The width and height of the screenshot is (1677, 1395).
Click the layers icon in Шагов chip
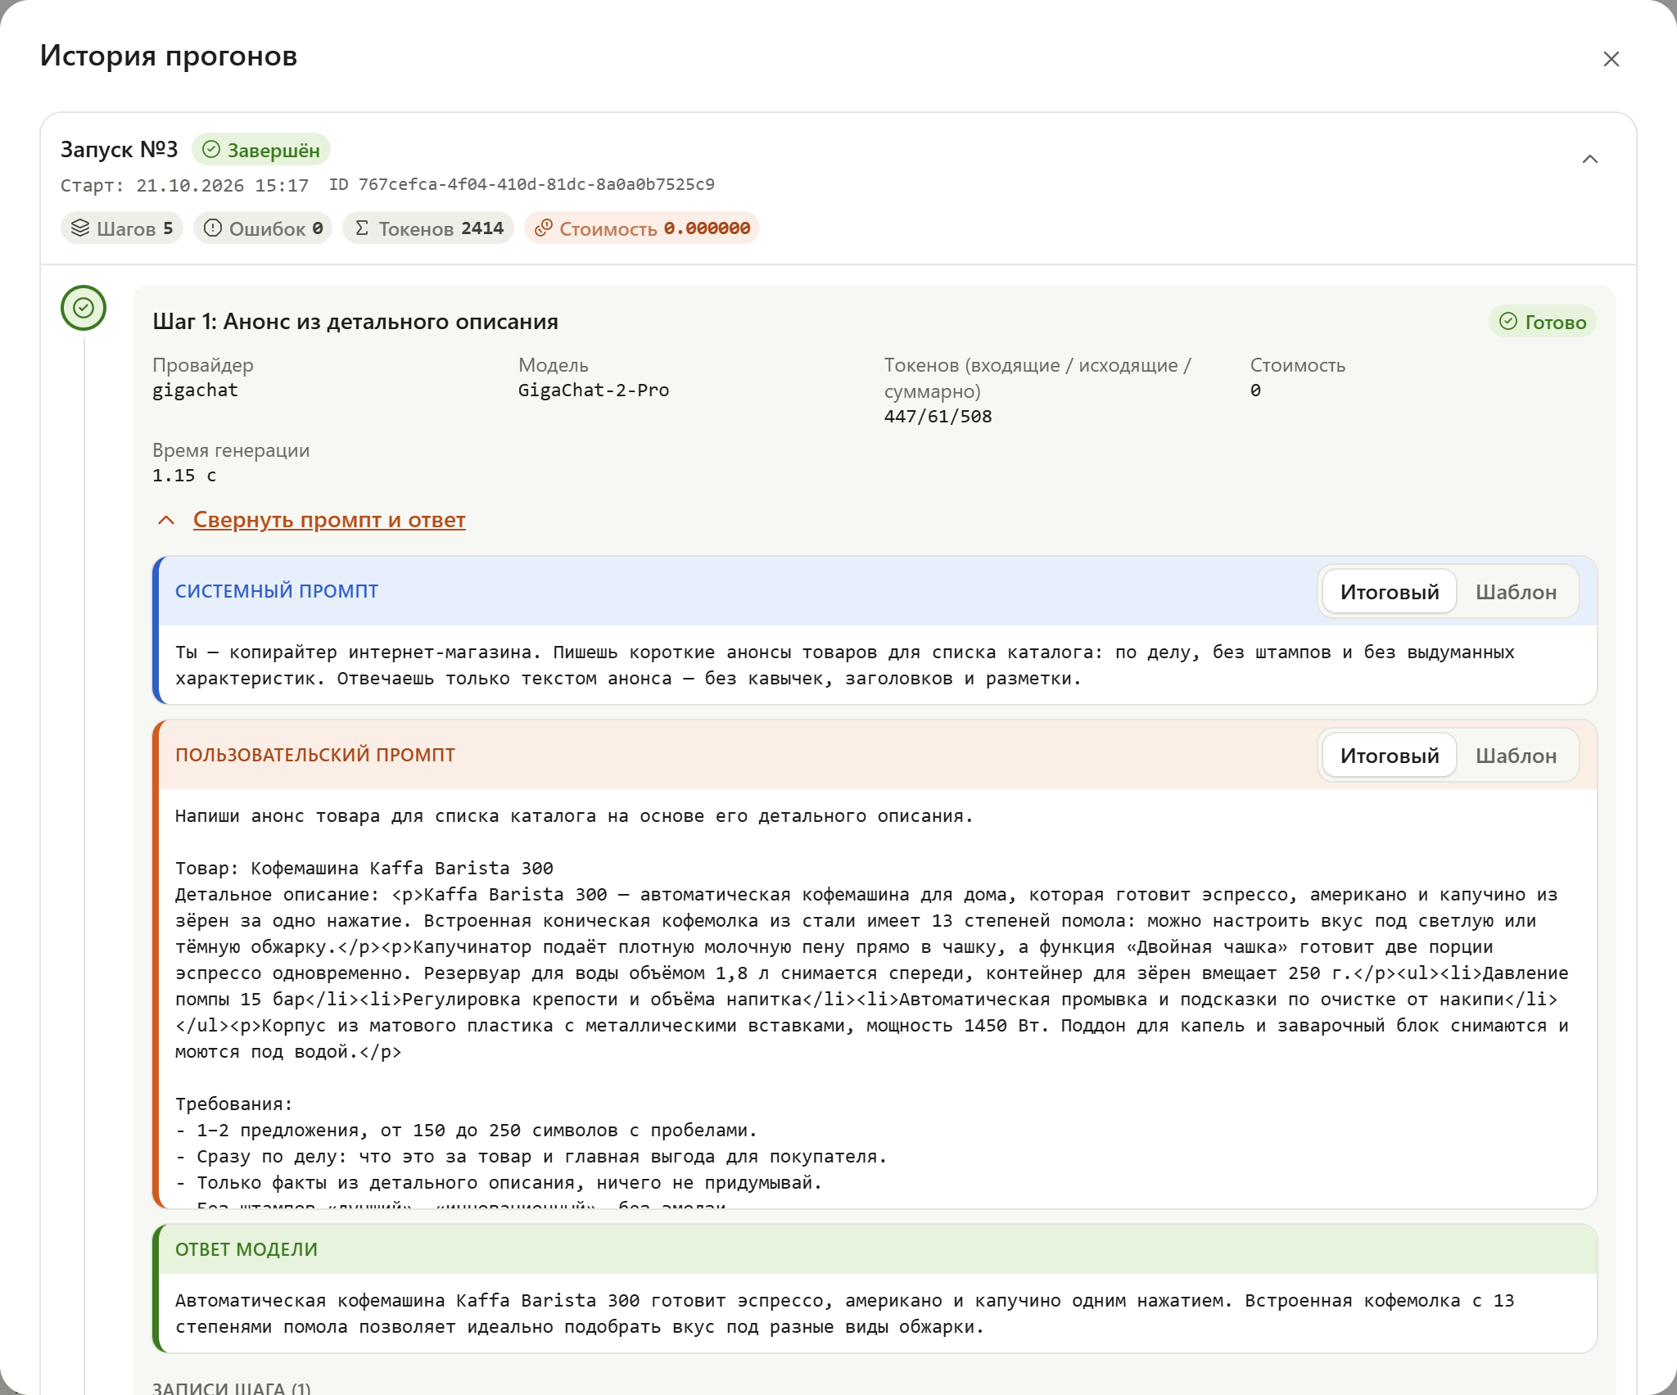[80, 228]
